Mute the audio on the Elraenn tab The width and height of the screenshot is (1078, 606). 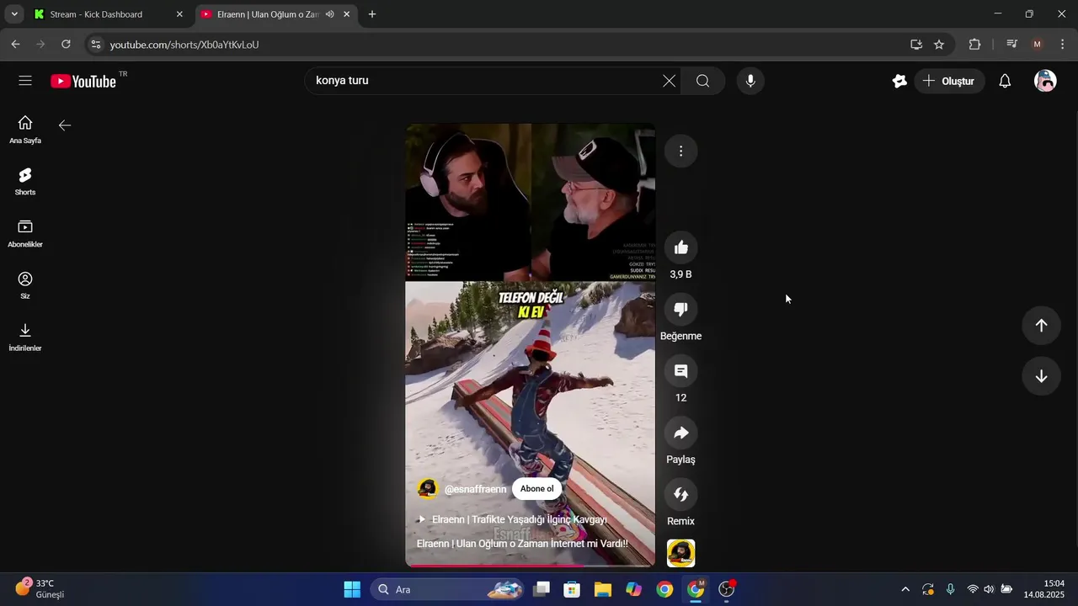point(330,14)
